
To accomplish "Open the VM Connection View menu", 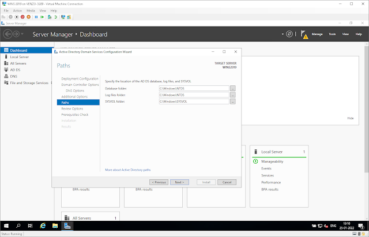I will 43,10.
